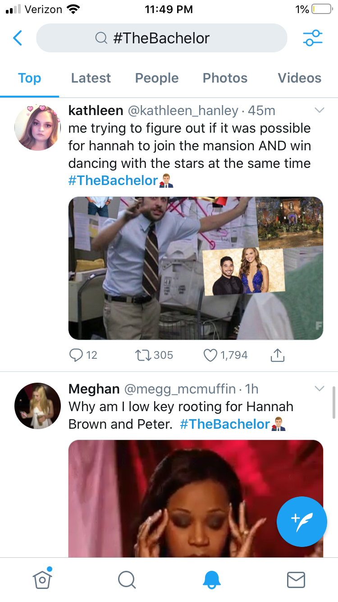Select the People tab
This screenshot has height=602, width=338.
click(157, 78)
